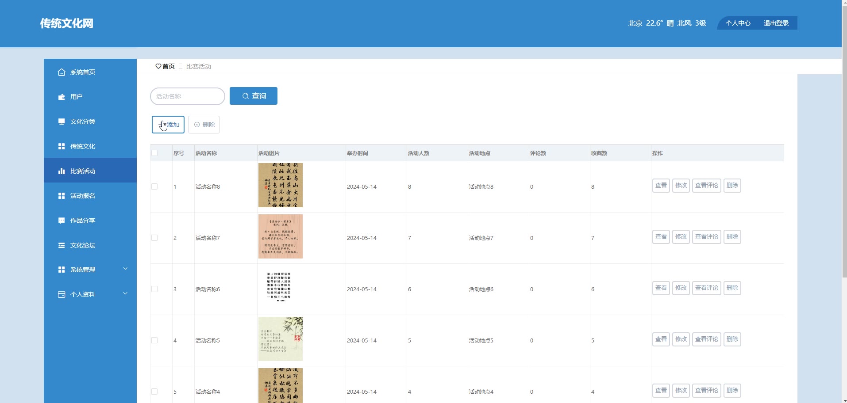Click the monitor icon beside 文化分类

[x=62, y=122]
